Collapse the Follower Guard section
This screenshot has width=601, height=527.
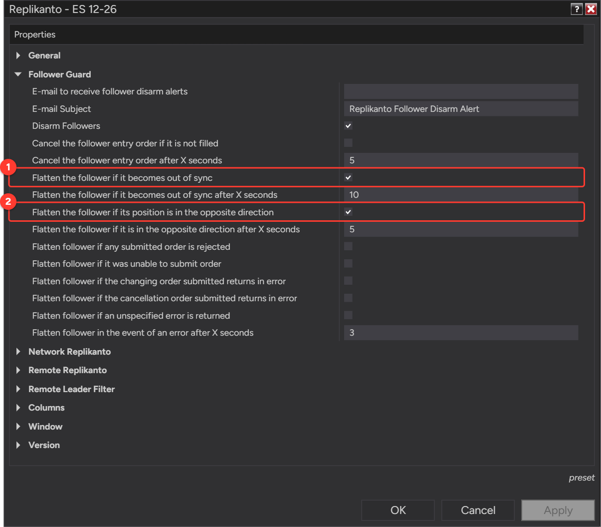pyautogui.click(x=18, y=74)
